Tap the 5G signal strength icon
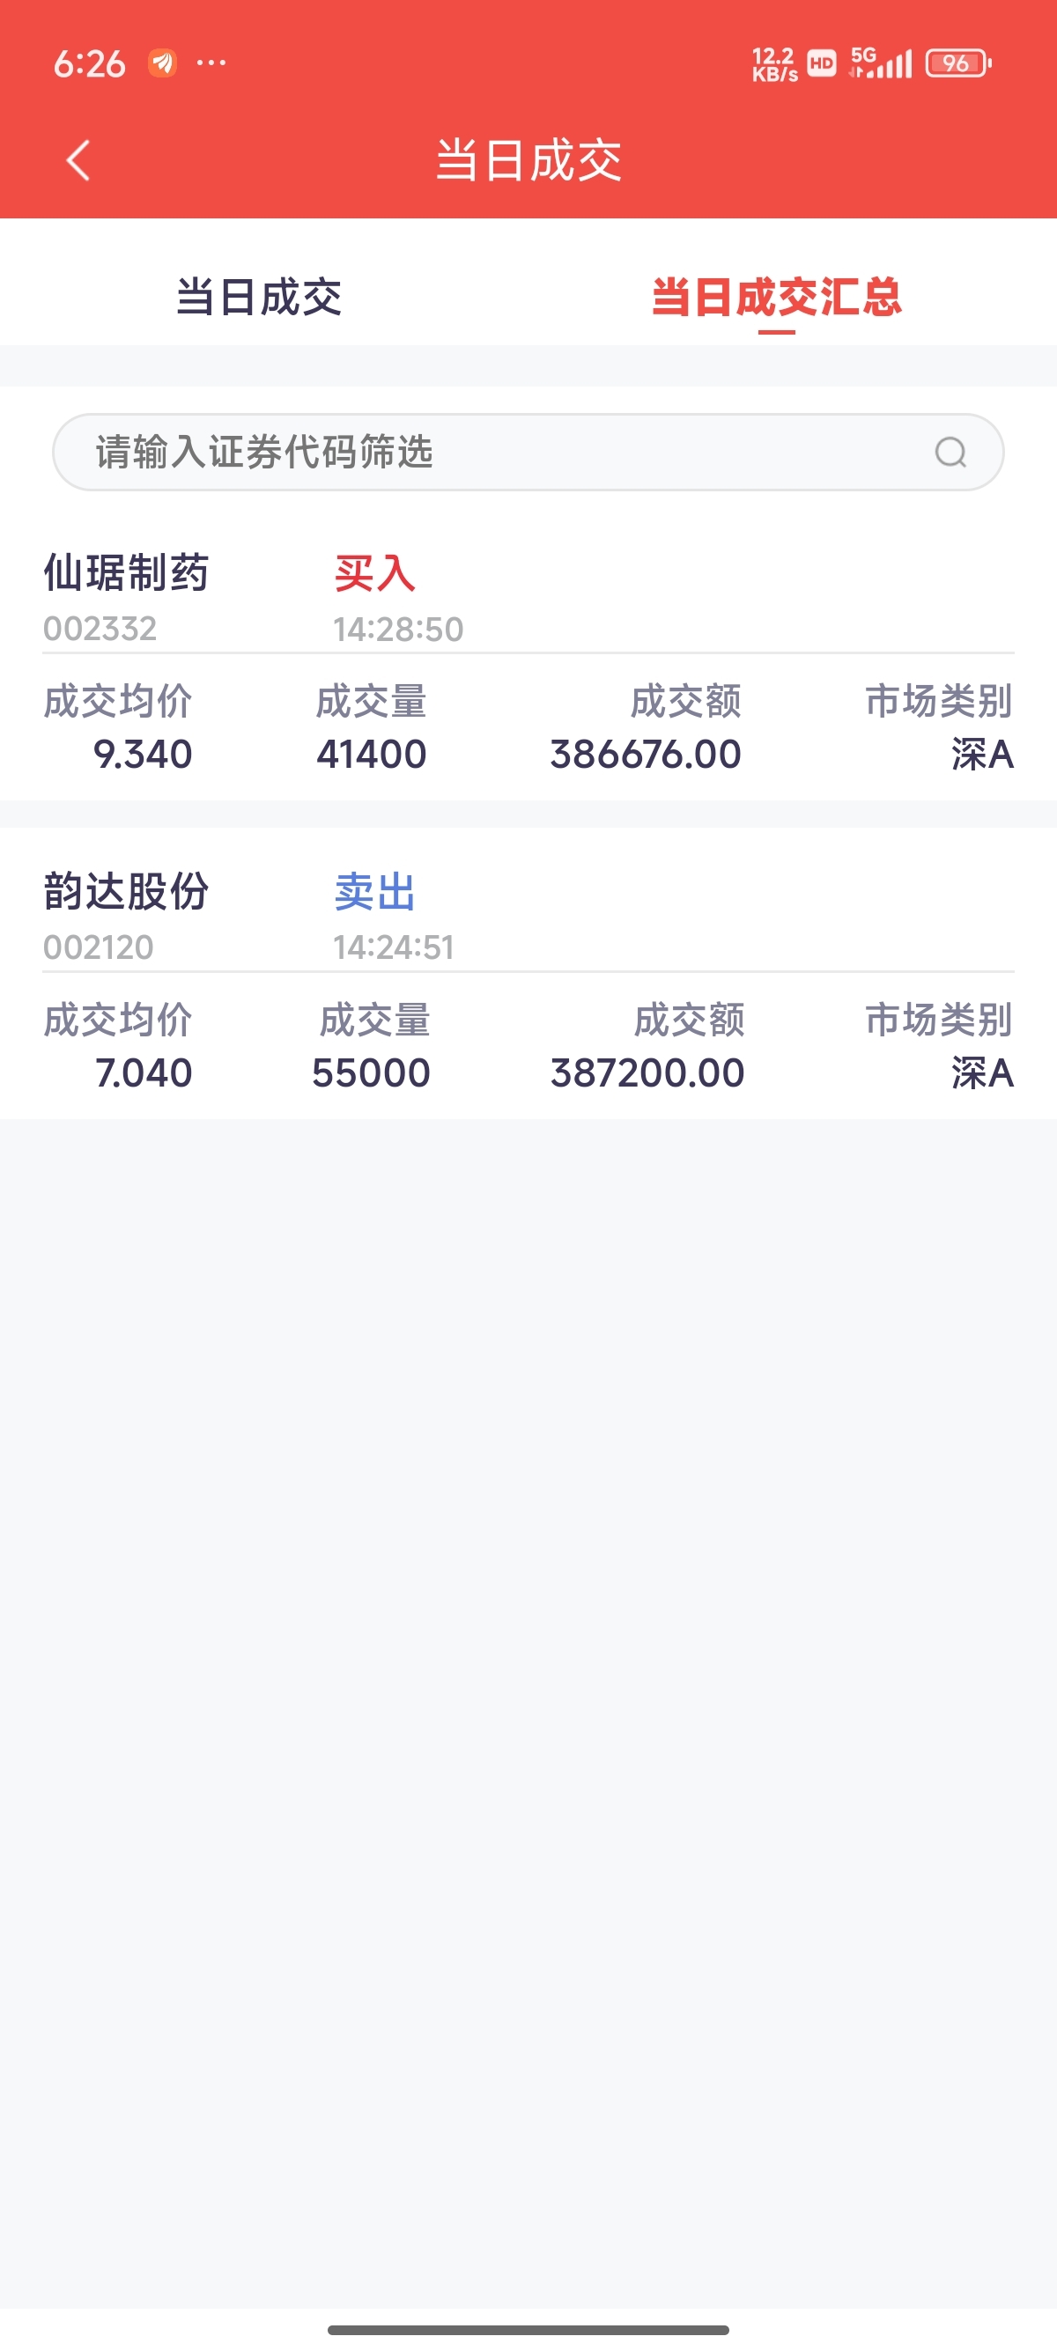The height and width of the screenshot is (2351, 1057). tap(881, 63)
